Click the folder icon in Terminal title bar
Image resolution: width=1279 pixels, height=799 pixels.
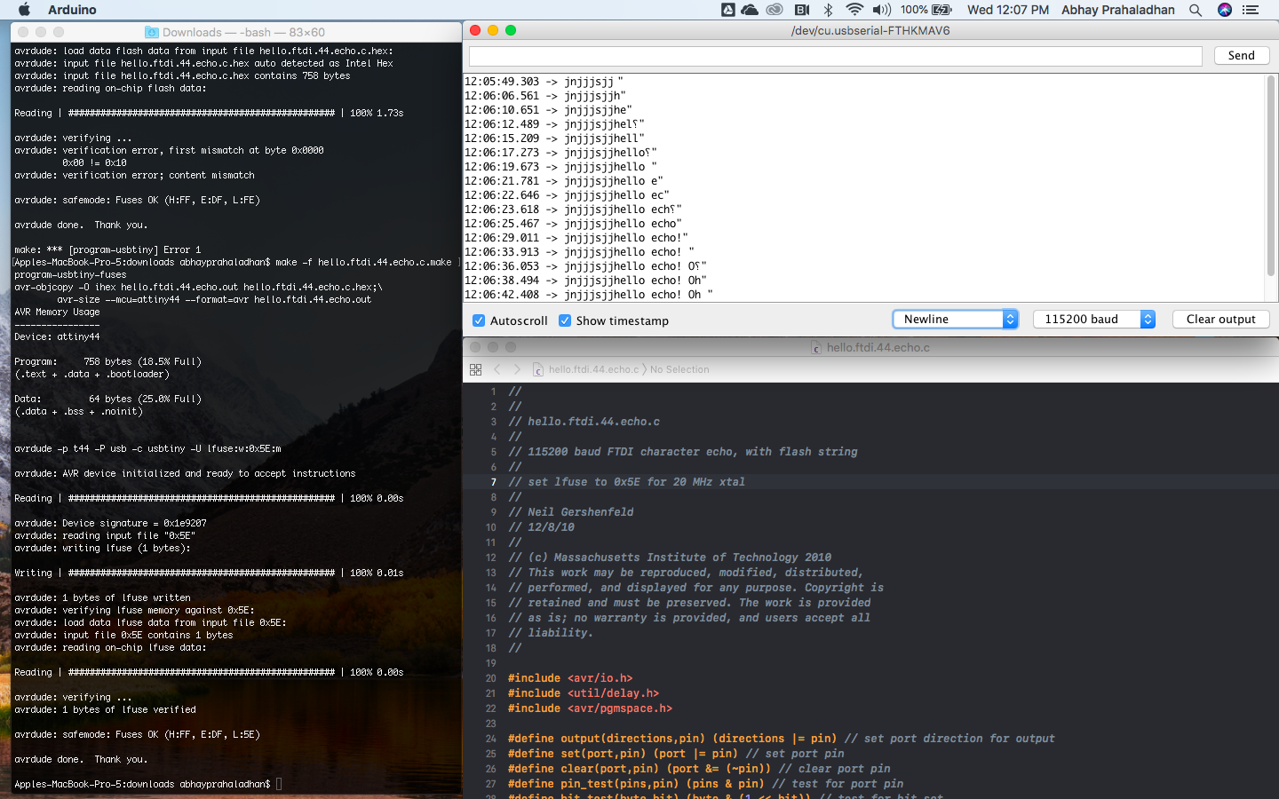coord(152,32)
